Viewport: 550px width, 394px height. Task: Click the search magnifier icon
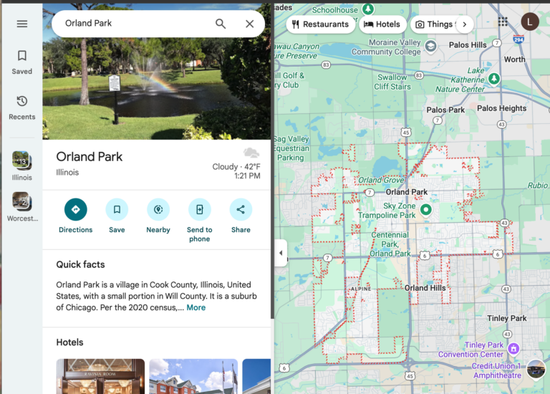click(221, 24)
